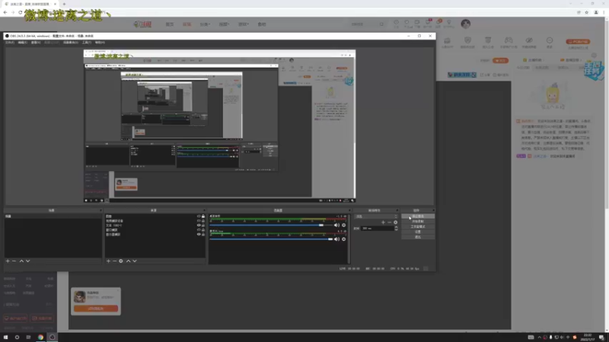Undock the Audio Mixer panel via header icon
The height and width of the screenshot is (342, 609).
click(349, 211)
